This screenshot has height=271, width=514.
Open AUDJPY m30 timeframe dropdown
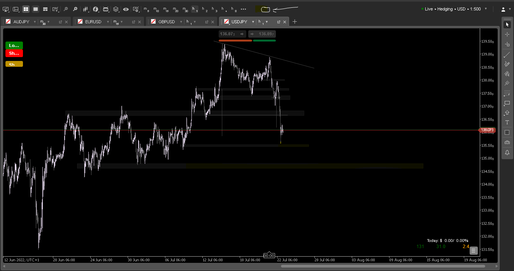(49, 22)
